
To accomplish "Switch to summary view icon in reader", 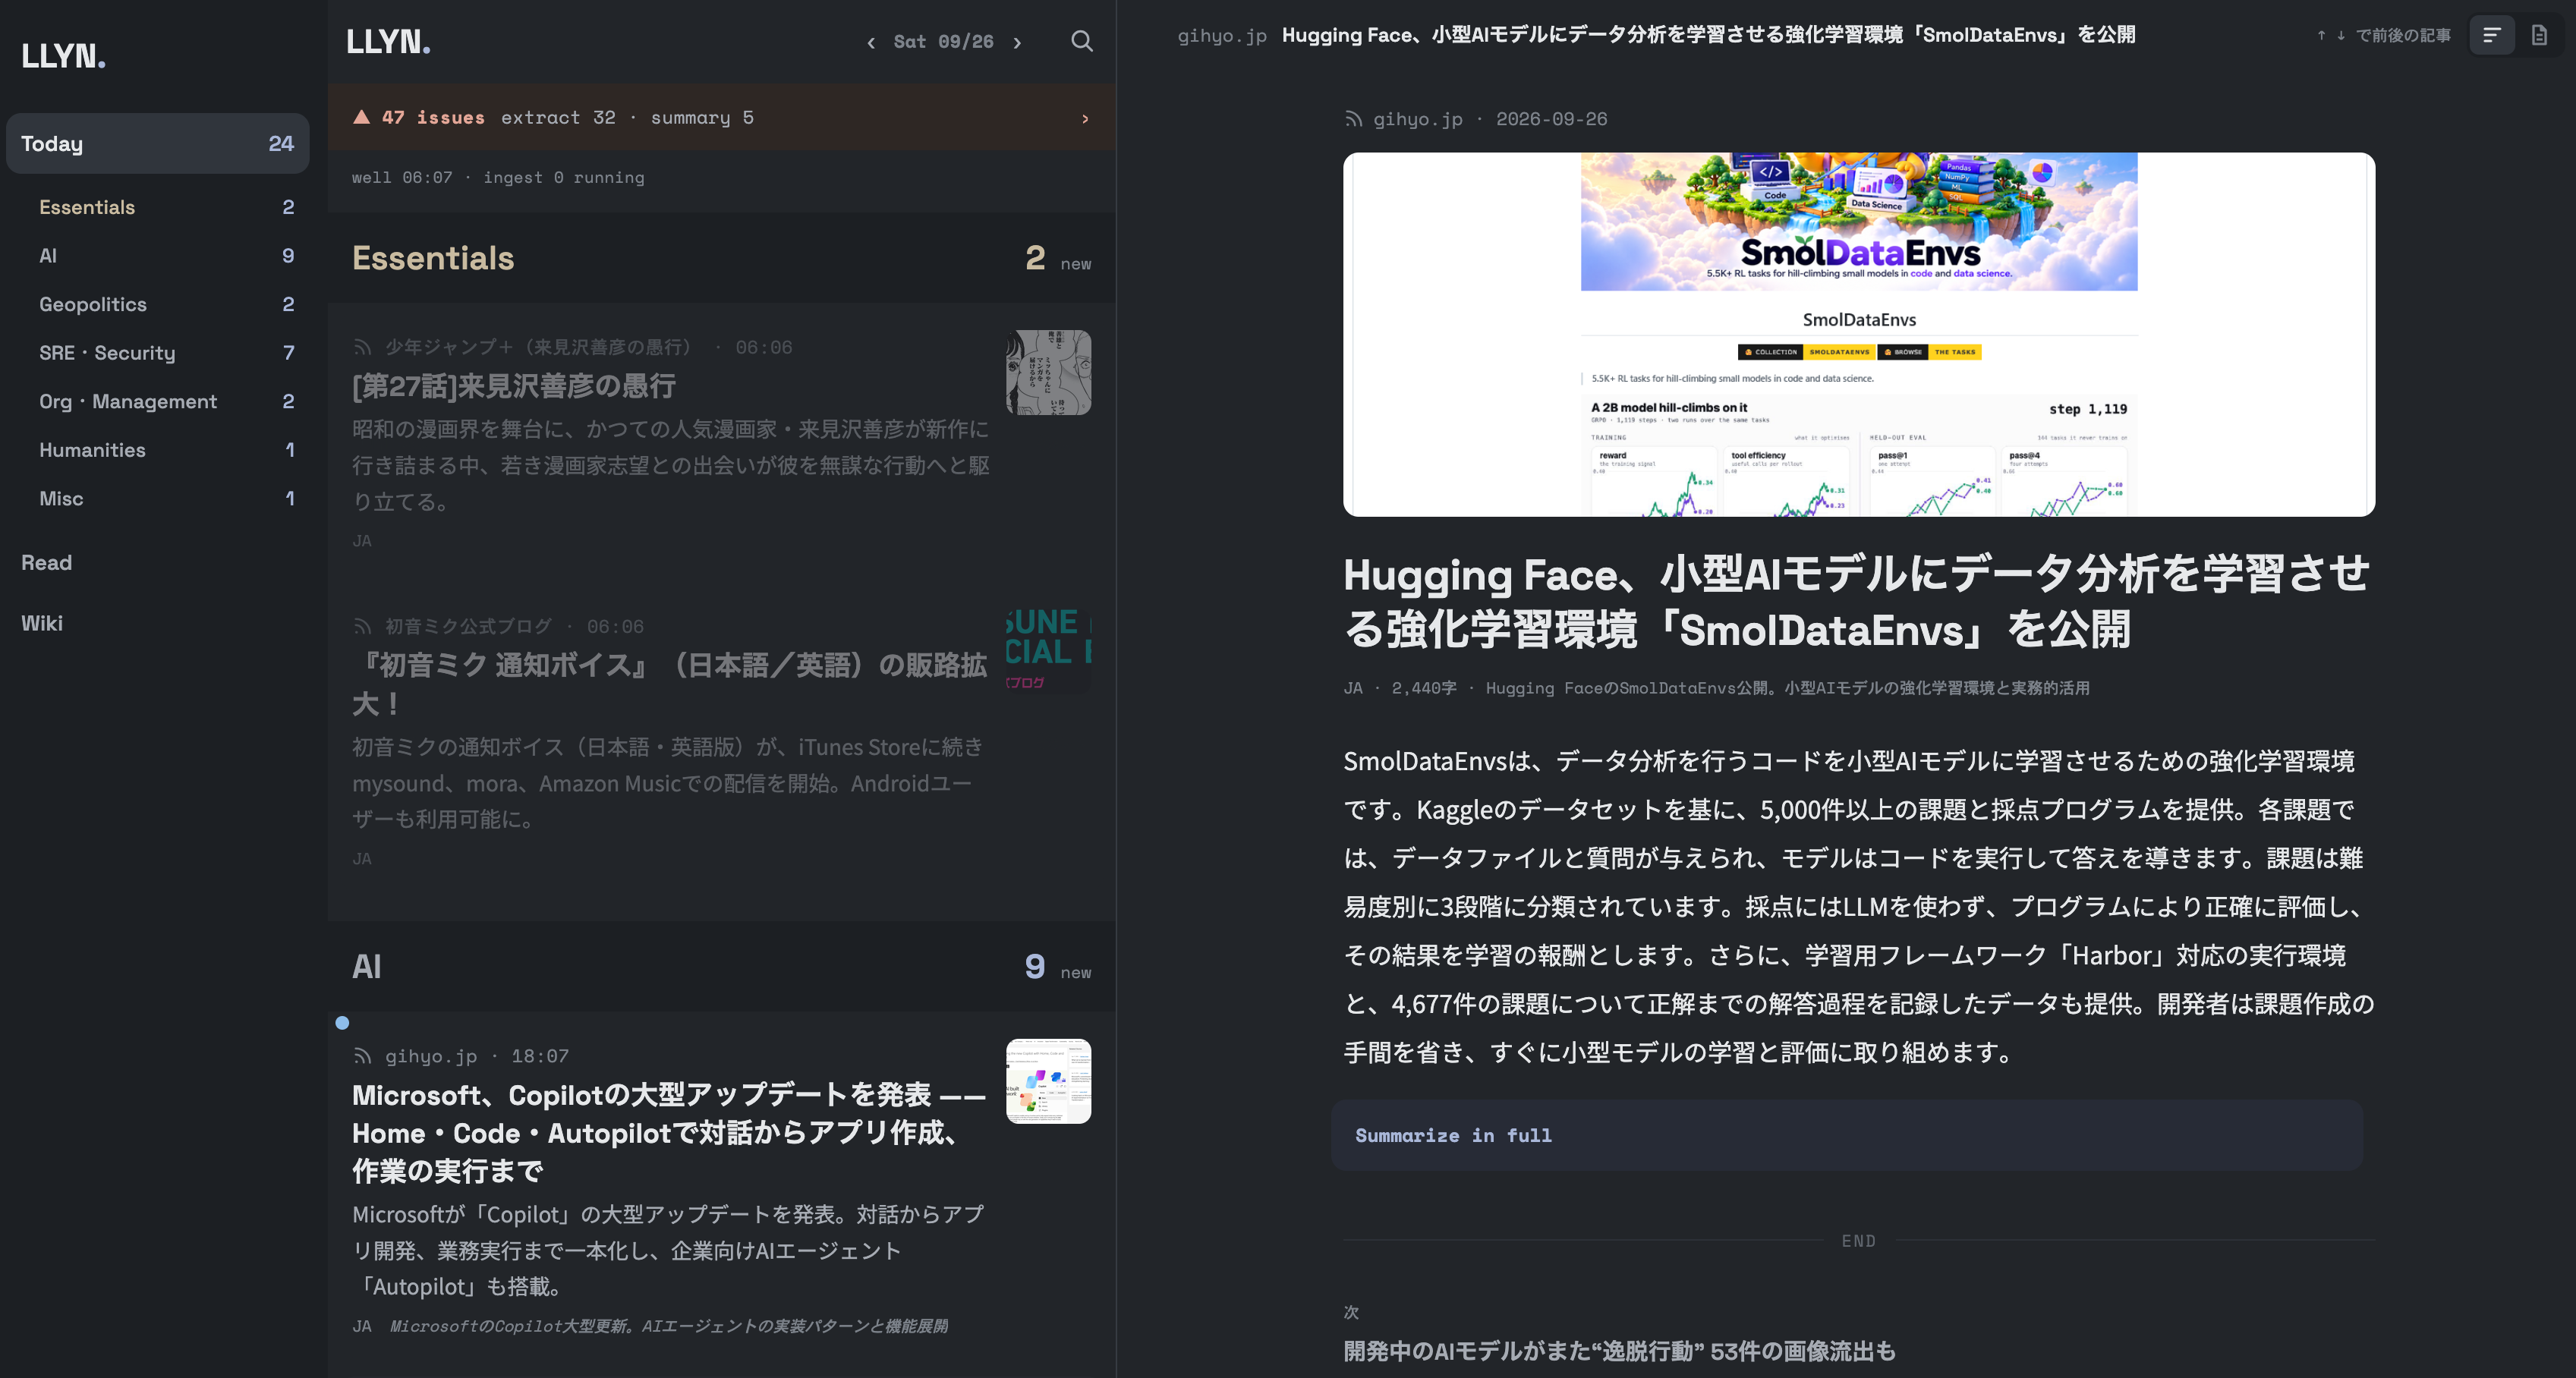I will [2491, 35].
